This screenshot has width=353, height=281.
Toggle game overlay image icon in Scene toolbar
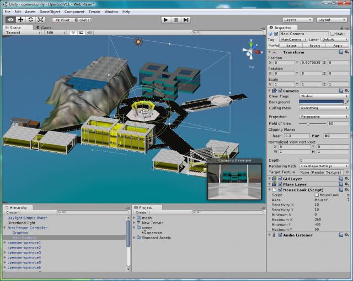click(81, 33)
